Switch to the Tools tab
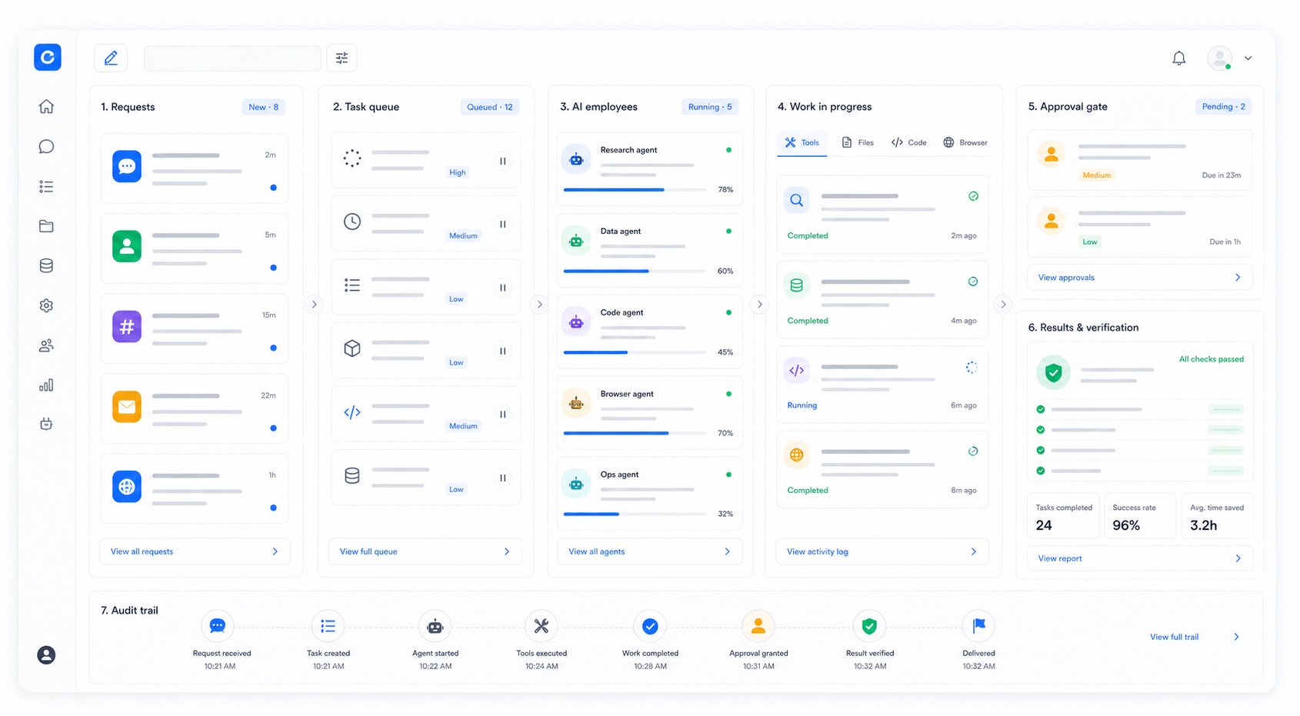The image size is (1300, 716). (x=802, y=142)
